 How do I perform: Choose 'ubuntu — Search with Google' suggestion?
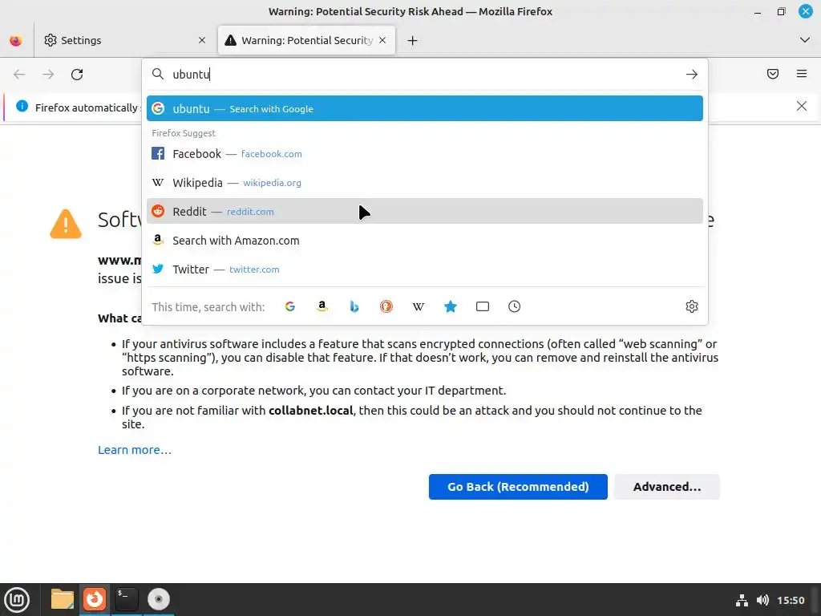[x=425, y=108]
